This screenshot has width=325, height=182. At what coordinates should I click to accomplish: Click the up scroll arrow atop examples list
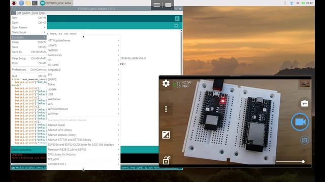[83, 37]
